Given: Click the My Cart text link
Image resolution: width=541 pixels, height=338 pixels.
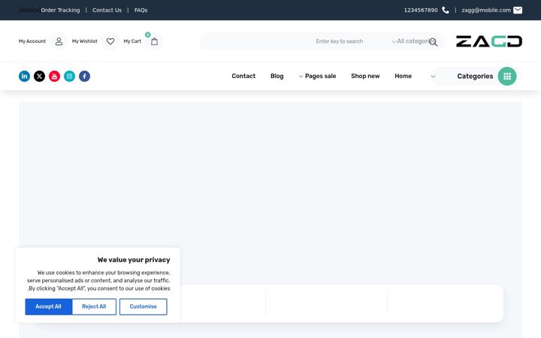Looking at the screenshot, I should tap(132, 41).
